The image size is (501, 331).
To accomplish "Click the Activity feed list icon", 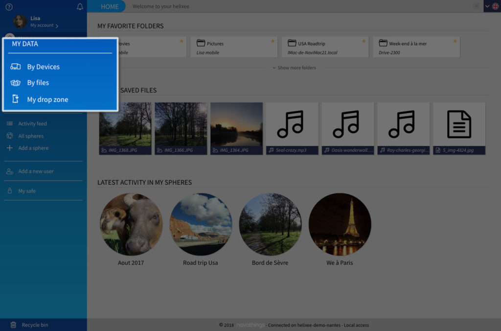I will (x=10, y=123).
